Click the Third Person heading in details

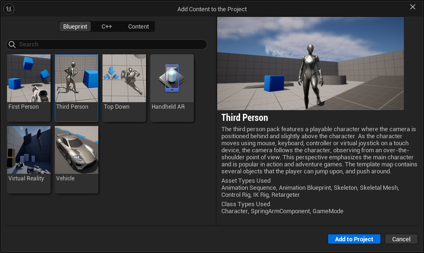pos(245,118)
